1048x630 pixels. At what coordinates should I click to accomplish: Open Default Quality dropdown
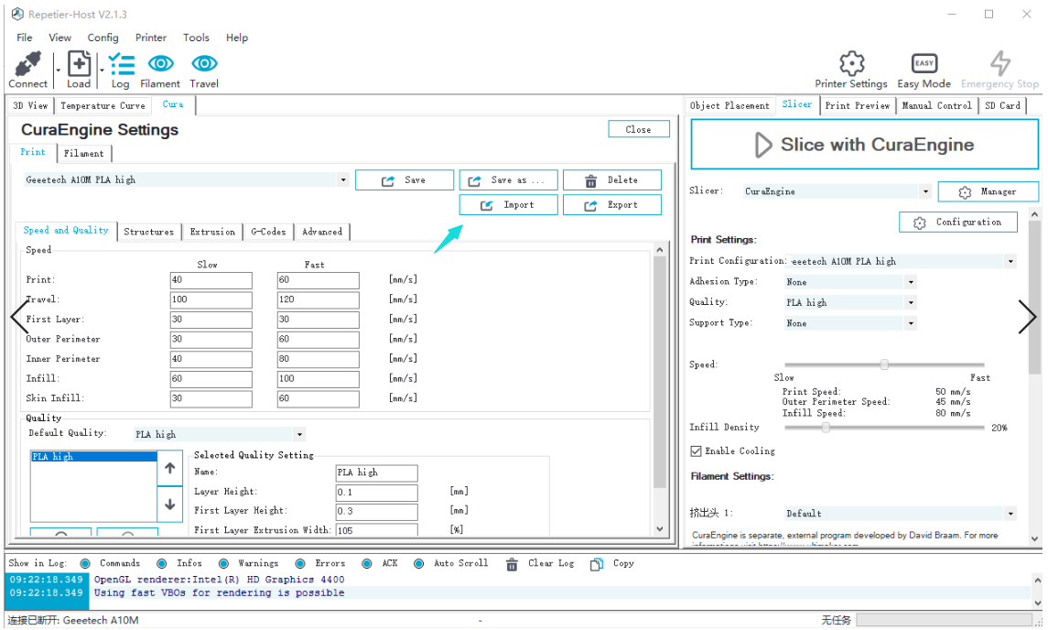pos(299,435)
